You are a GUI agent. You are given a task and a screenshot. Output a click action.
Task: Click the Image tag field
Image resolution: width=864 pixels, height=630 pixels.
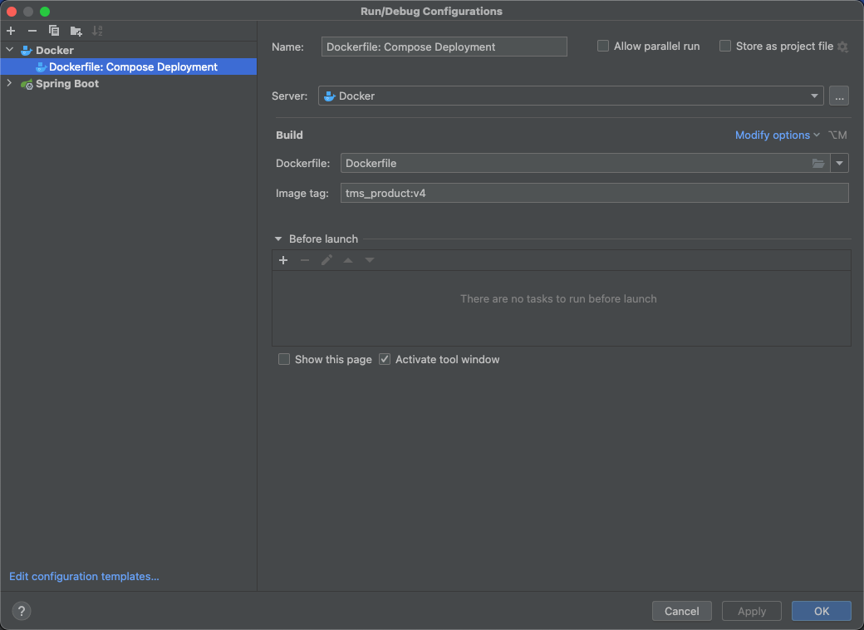point(595,193)
